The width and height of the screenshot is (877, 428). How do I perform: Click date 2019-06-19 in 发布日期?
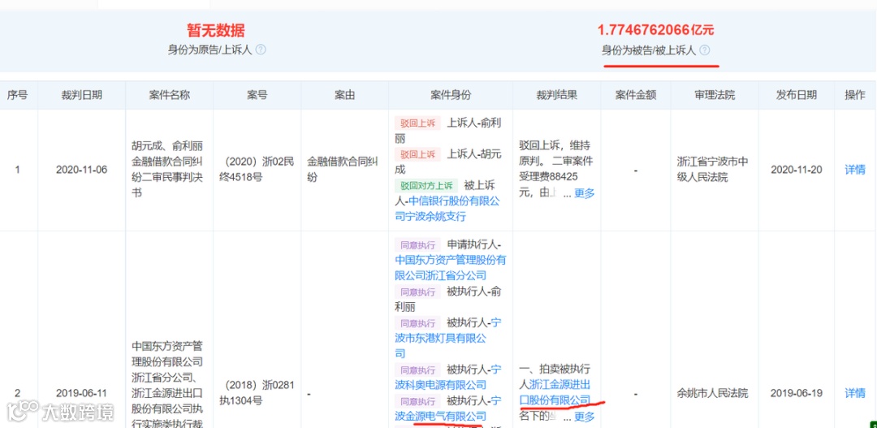(797, 393)
